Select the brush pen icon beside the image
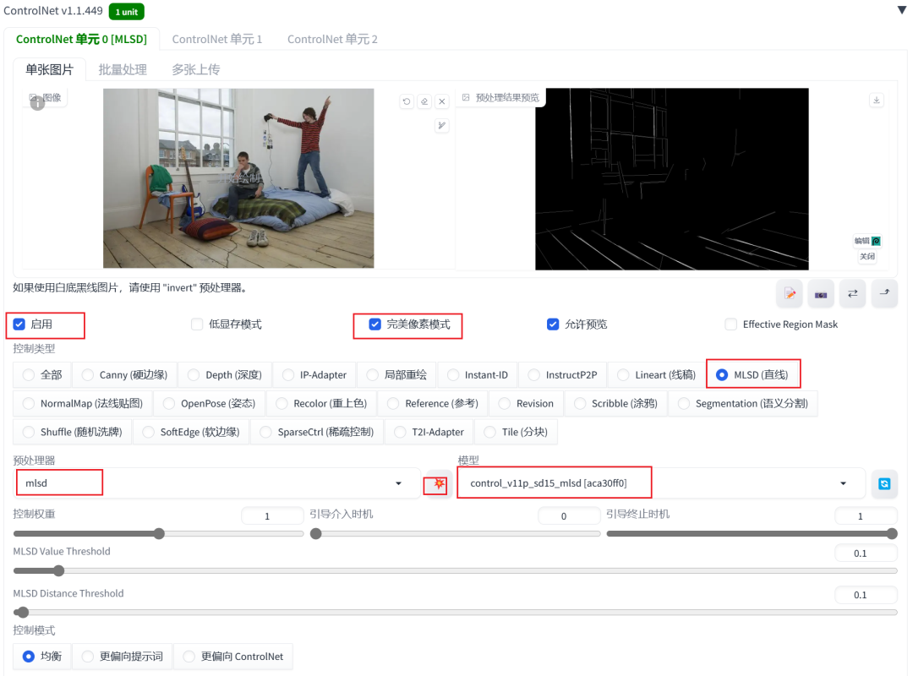The height and width of the screenshot is (676, 913). click(x=441, y=125)
